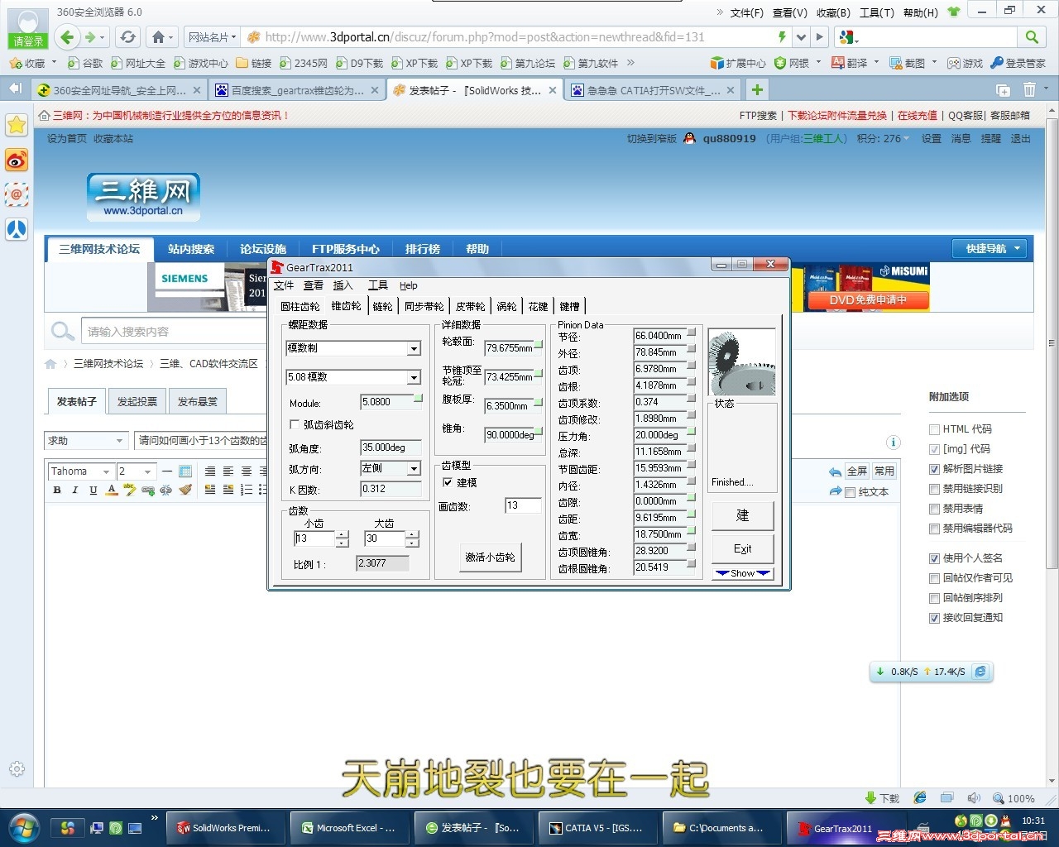This screenshot has width=1059, height=847.
Task: Switch to SolidWorks Premium in the taskbar
Action: [225, 827]
